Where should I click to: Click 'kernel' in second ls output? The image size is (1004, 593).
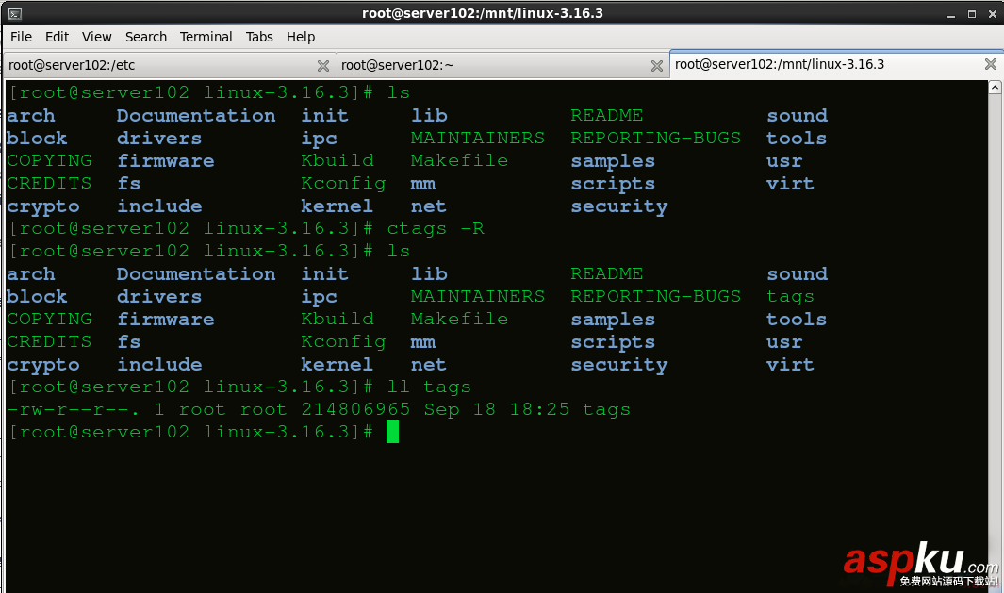click(x=337, y=365)
